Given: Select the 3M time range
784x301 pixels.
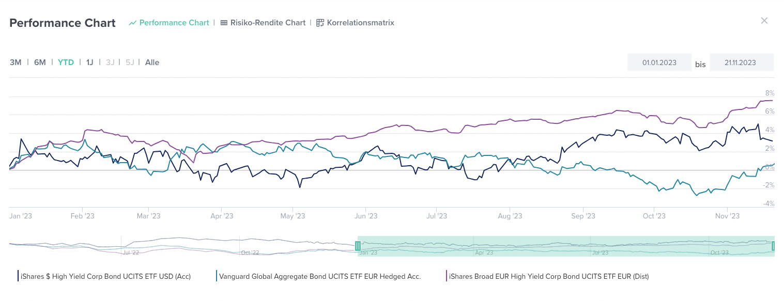Looking at the screenshot, I should click(15, 62).
